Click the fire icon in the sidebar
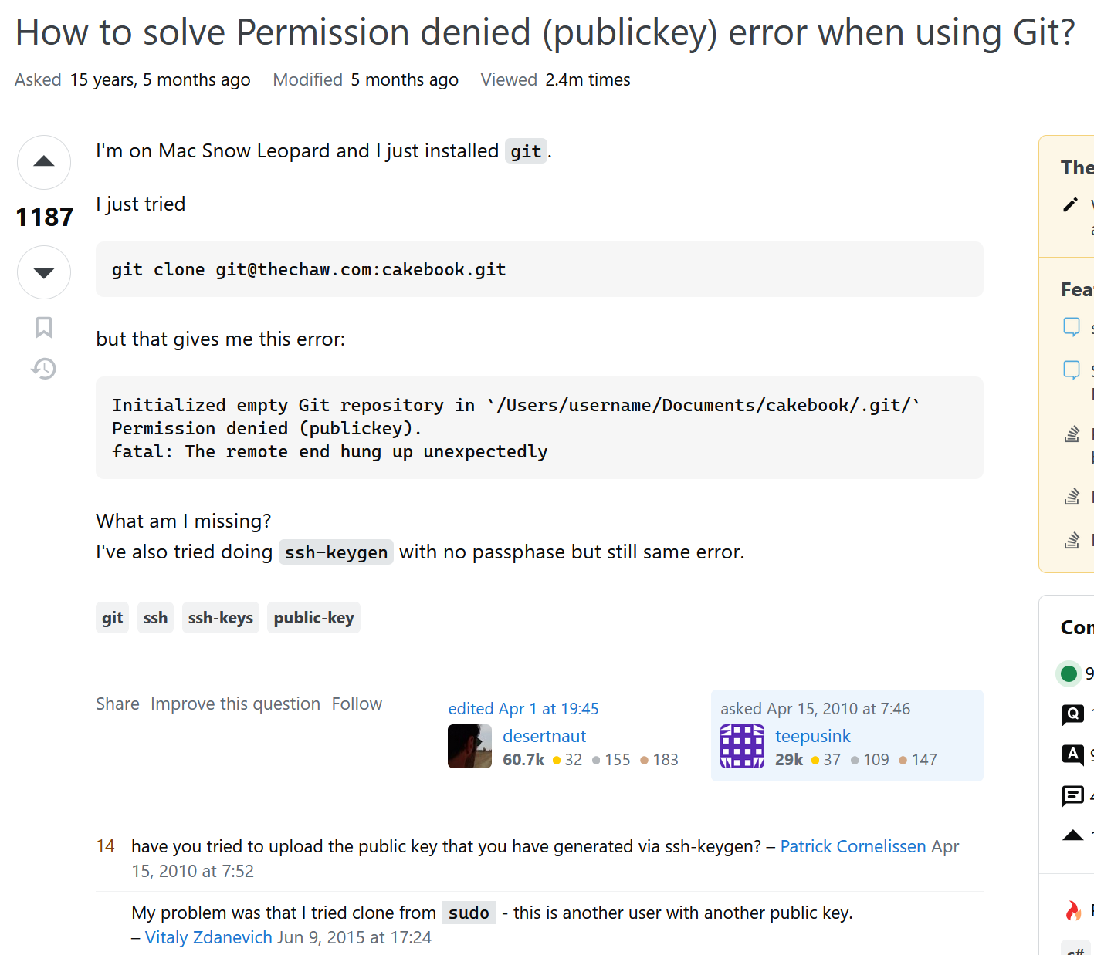Viewport: 1094px width, 955px height. (1073, 911)
